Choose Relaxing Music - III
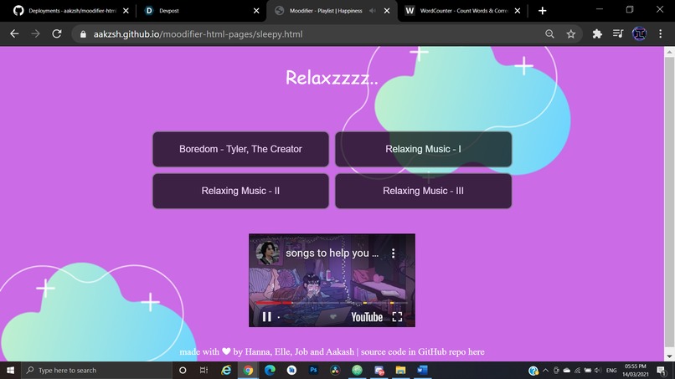Screen dimensions: 675x379 (x=423, y=191)
